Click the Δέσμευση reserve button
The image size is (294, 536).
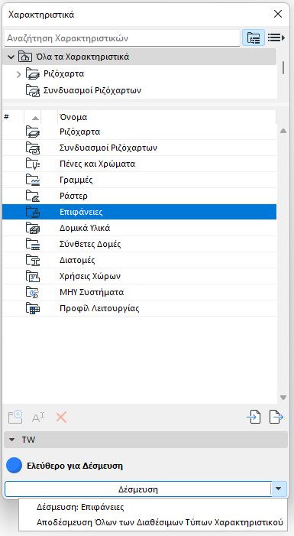click(x=138, y=489)
